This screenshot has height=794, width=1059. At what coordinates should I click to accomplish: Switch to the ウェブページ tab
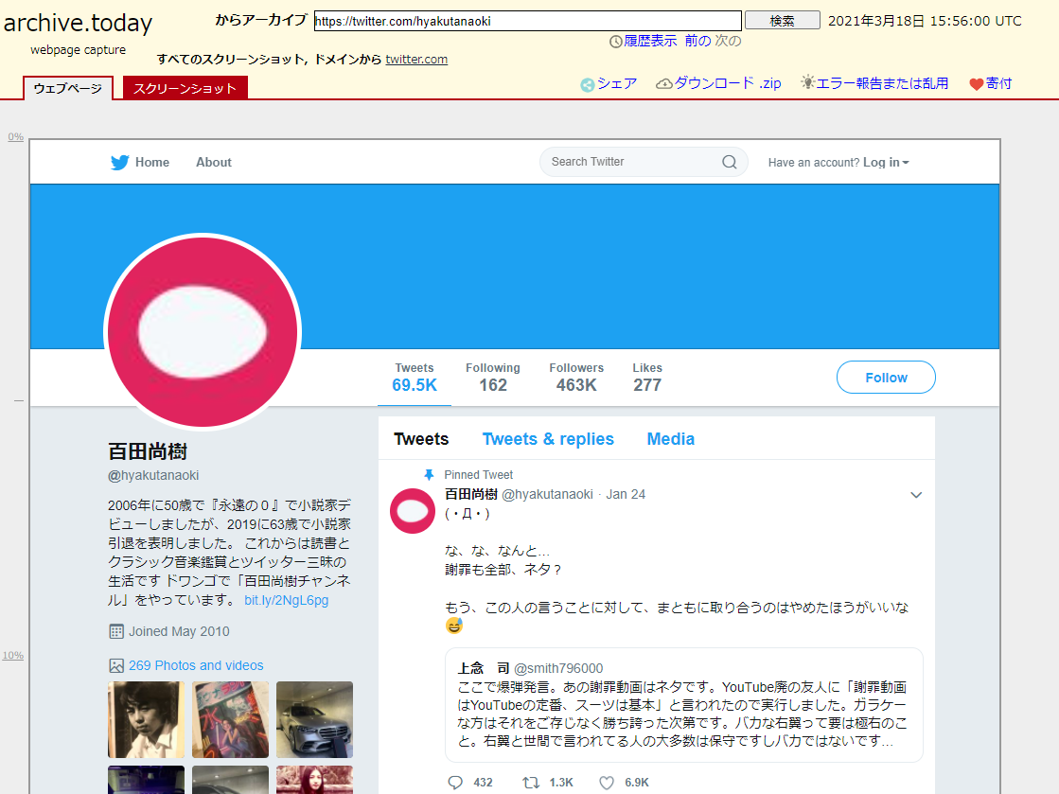[x=67, y=88]
